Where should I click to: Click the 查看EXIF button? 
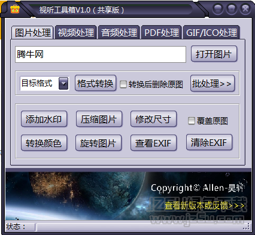(153, 143)
